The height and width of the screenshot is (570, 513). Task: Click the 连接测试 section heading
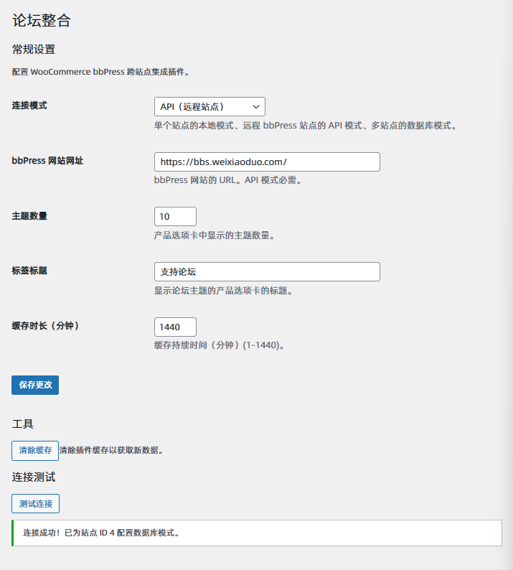tap(34, 477)
